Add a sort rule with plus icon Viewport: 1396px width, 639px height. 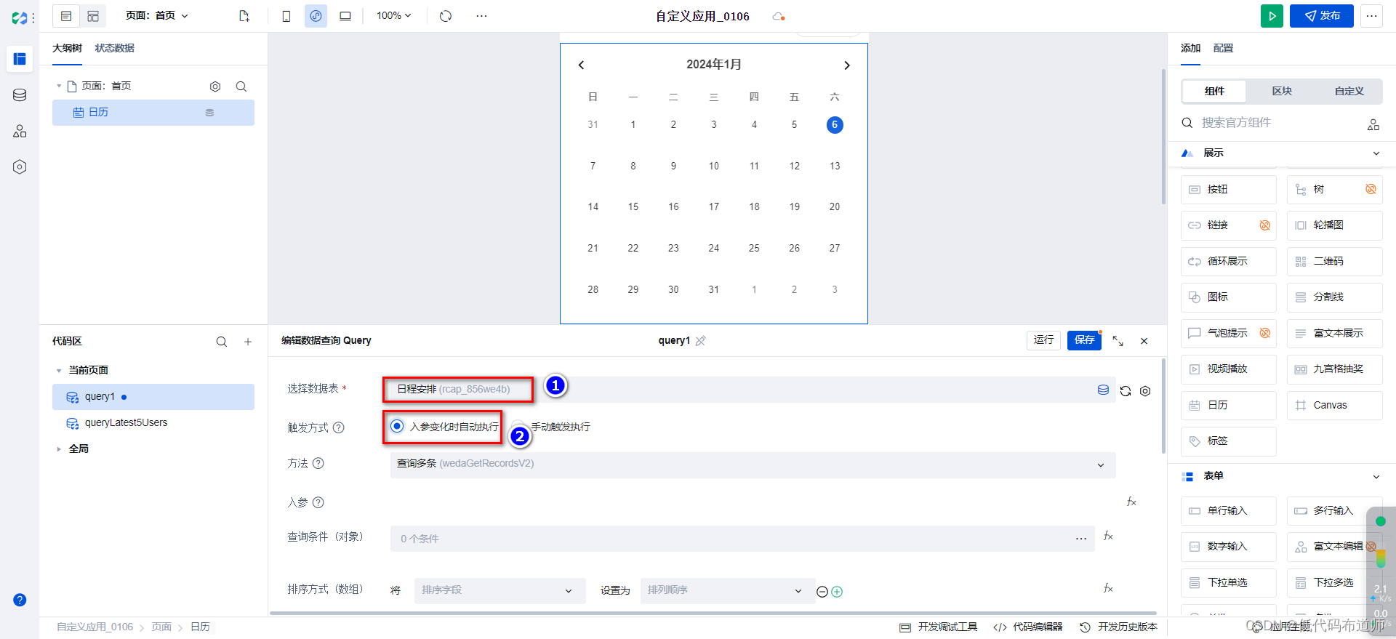click(837, 592)
